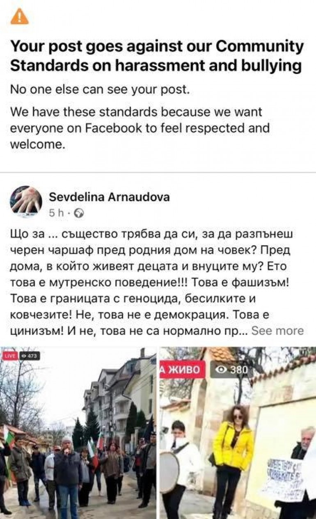This screenshot has height=519, width=316.
Task: Click the 473 viewers eye counter
Action: [29, 356]
